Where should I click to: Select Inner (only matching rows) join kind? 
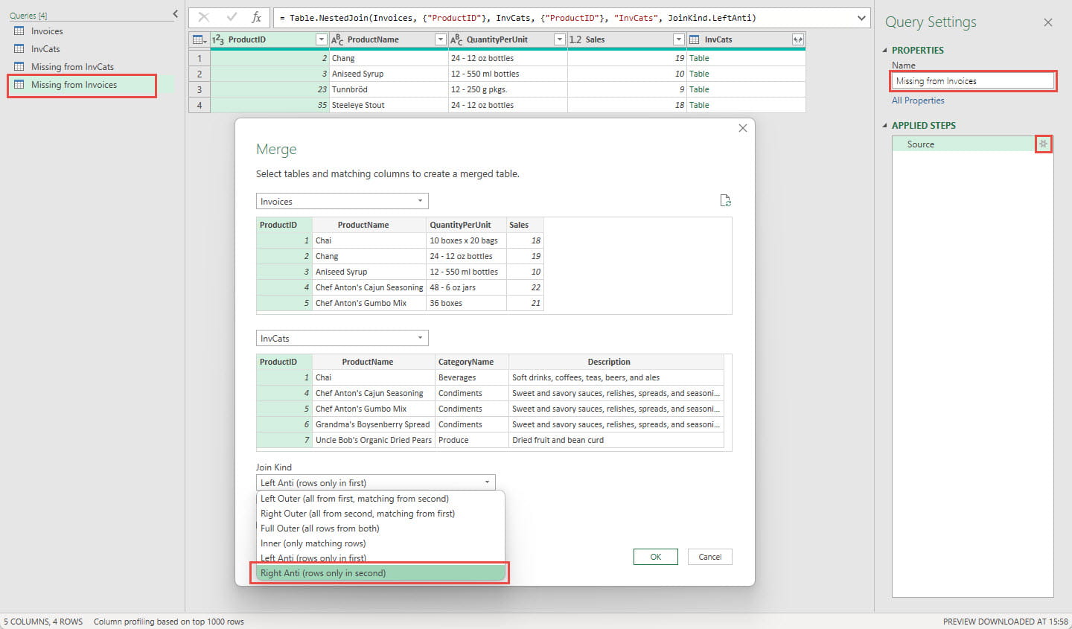(313, 543)
